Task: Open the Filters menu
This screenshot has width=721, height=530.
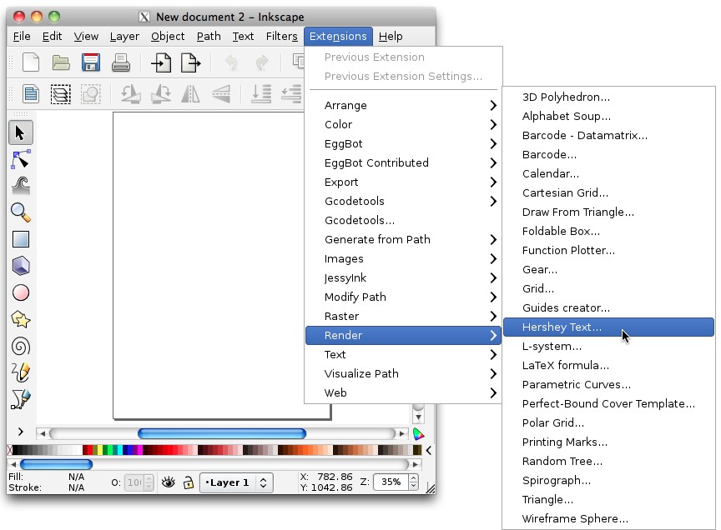Action: (x=281, y=37)
